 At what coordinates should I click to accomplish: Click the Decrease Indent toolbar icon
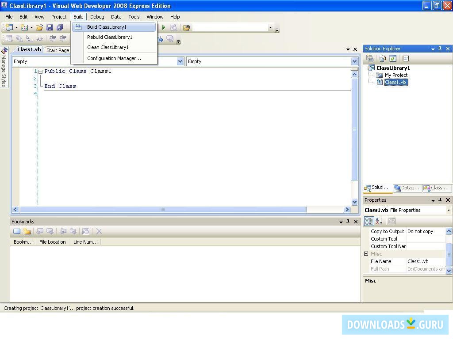point(53,38)
